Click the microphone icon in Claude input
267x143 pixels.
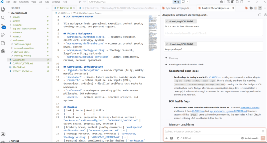[263, 131]
